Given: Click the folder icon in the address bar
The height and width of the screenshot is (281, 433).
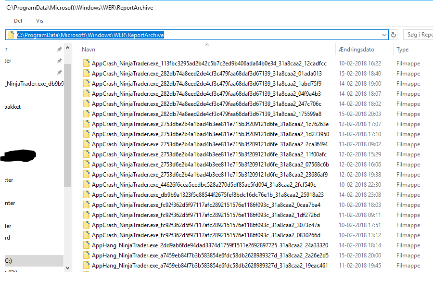Looking at the screenshot, I should click(11, 35).
